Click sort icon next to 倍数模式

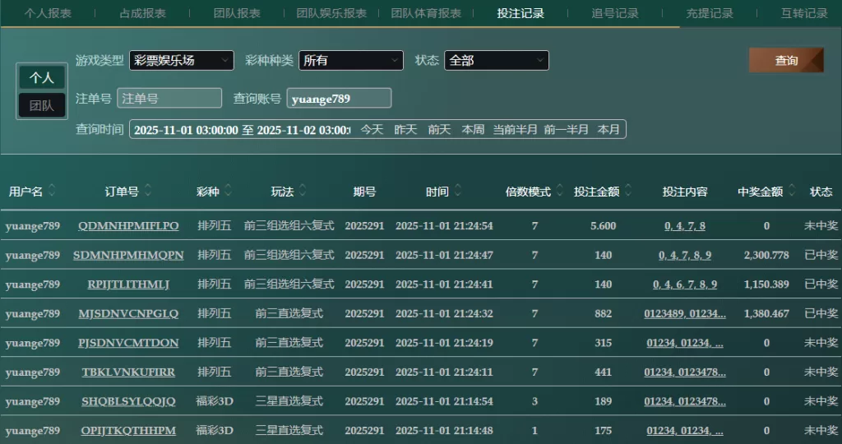click(x=559, y=192)
